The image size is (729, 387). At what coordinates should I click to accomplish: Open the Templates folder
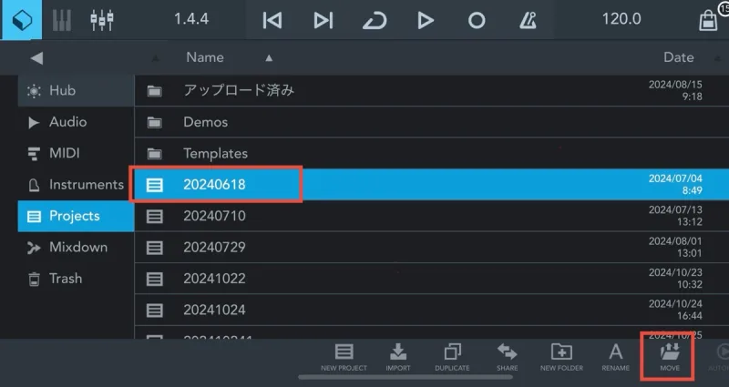(432, 153)
